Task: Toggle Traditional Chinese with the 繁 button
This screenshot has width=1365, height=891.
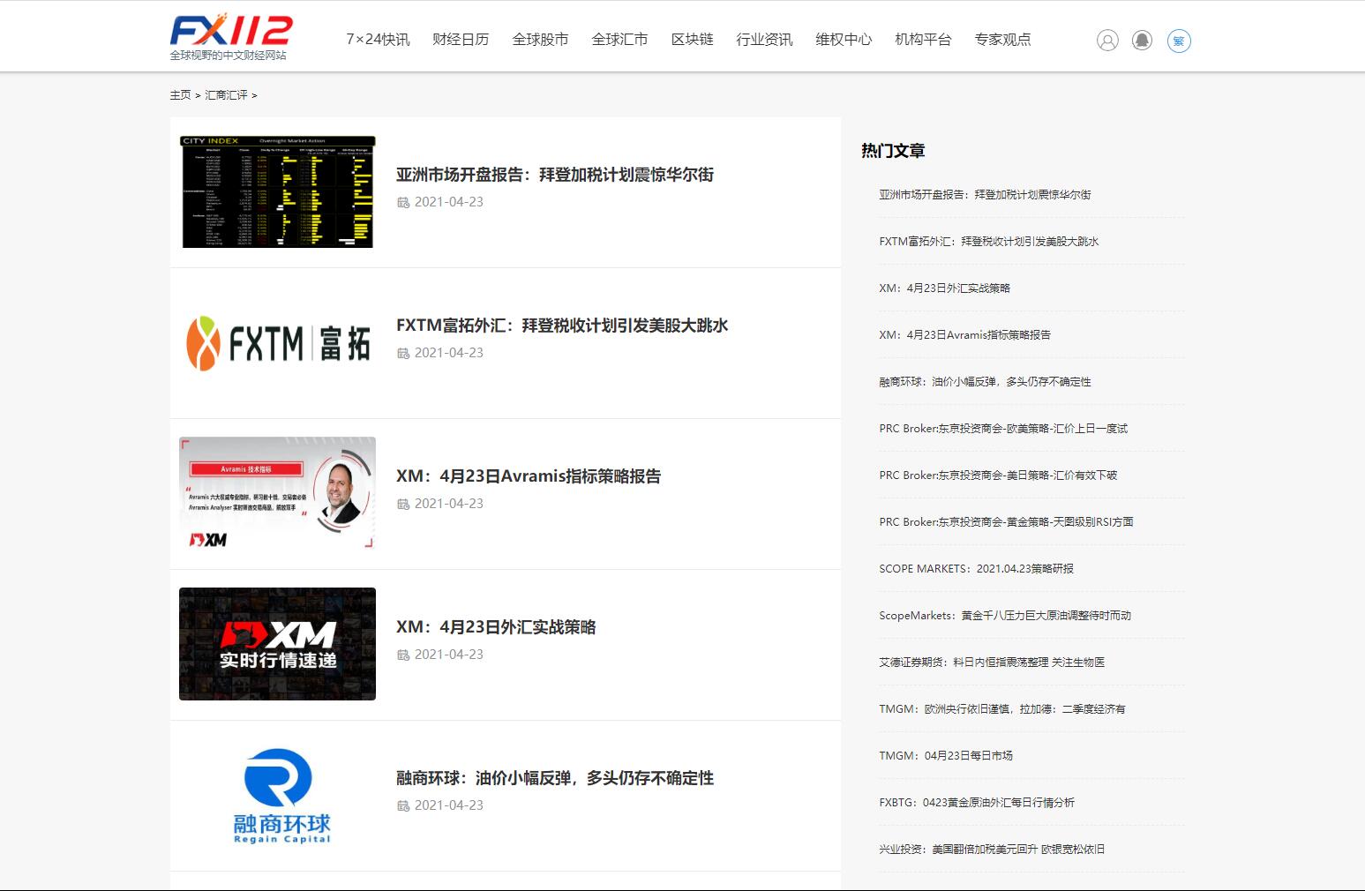Action: pyautogui.click(x=1179, y=41)
